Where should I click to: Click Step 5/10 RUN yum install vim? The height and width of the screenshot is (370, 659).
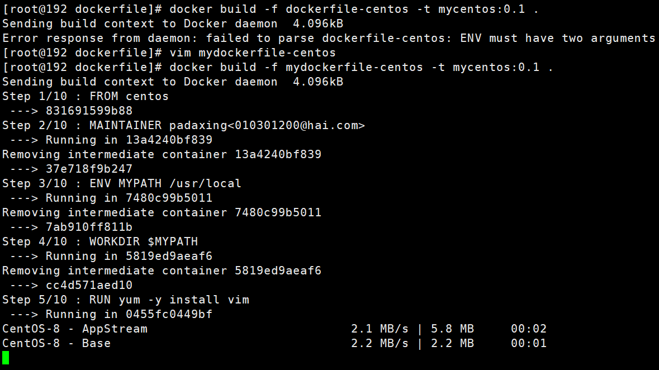pos(126,300)
